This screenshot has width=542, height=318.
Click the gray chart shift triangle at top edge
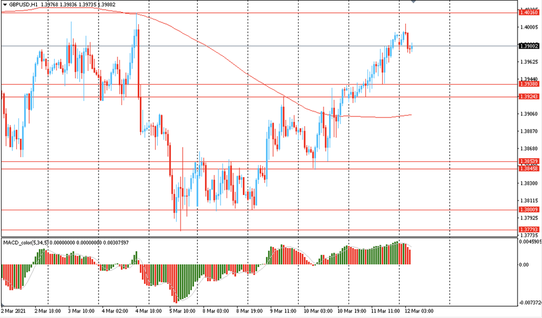[x=414, y=2]
